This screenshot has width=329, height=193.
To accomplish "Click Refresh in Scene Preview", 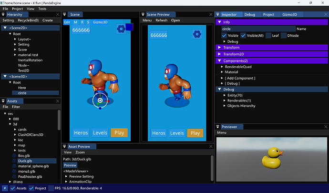I will (161, 20).
